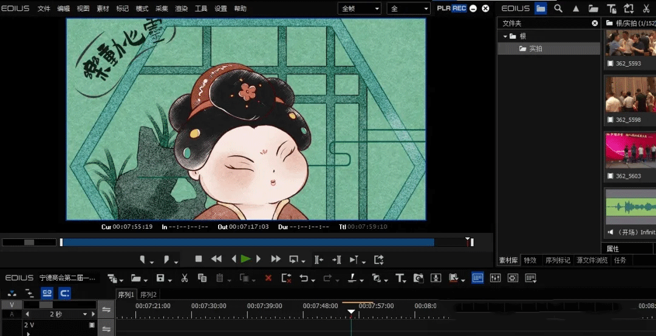The height and width of the screenshot is (336, 656).
Task: Click the Search magnifier in the bin
Action: [558, 8]
